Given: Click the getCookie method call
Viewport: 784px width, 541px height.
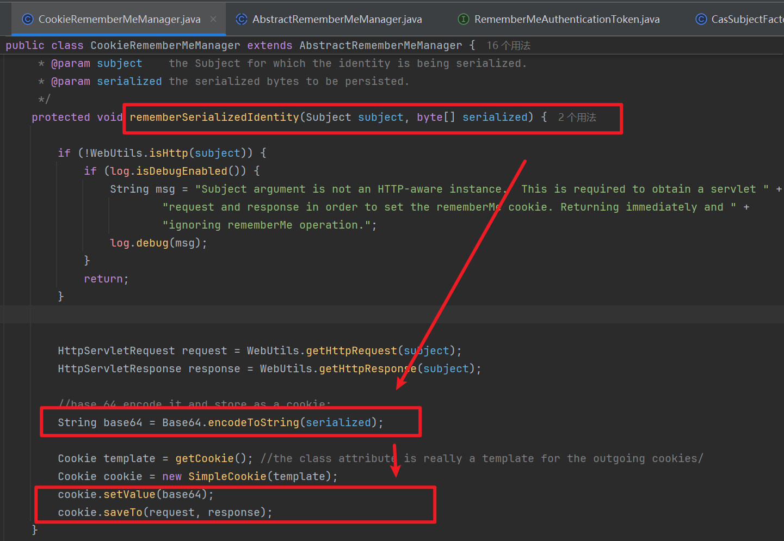Looking at the screenshot, I should (204, 459).
